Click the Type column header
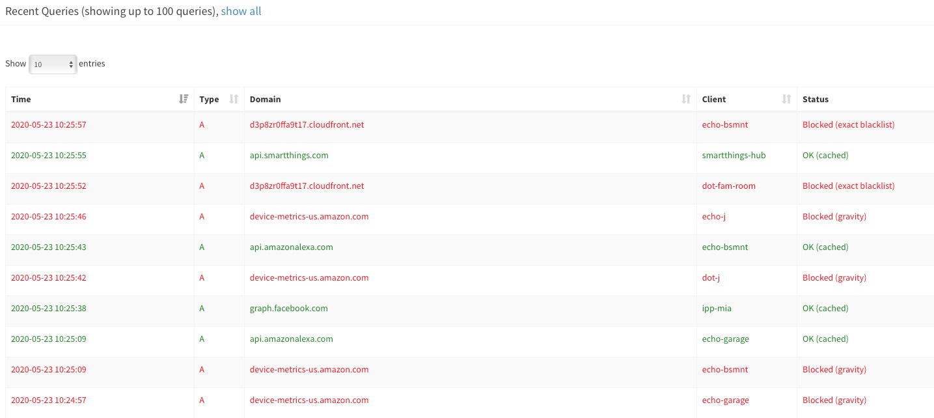 tap(219, 99)
